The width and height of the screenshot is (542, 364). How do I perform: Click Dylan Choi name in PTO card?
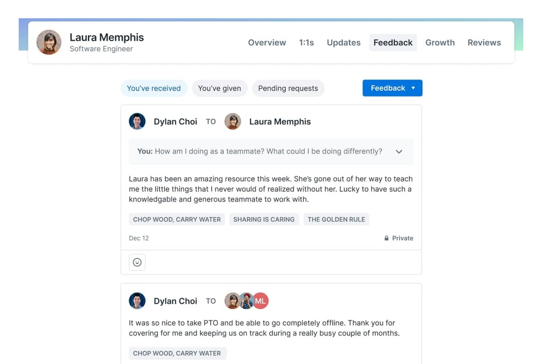175,301
